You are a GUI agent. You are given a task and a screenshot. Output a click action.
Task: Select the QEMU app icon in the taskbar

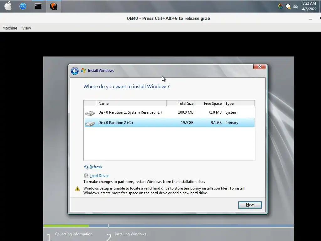coord(53,6)
